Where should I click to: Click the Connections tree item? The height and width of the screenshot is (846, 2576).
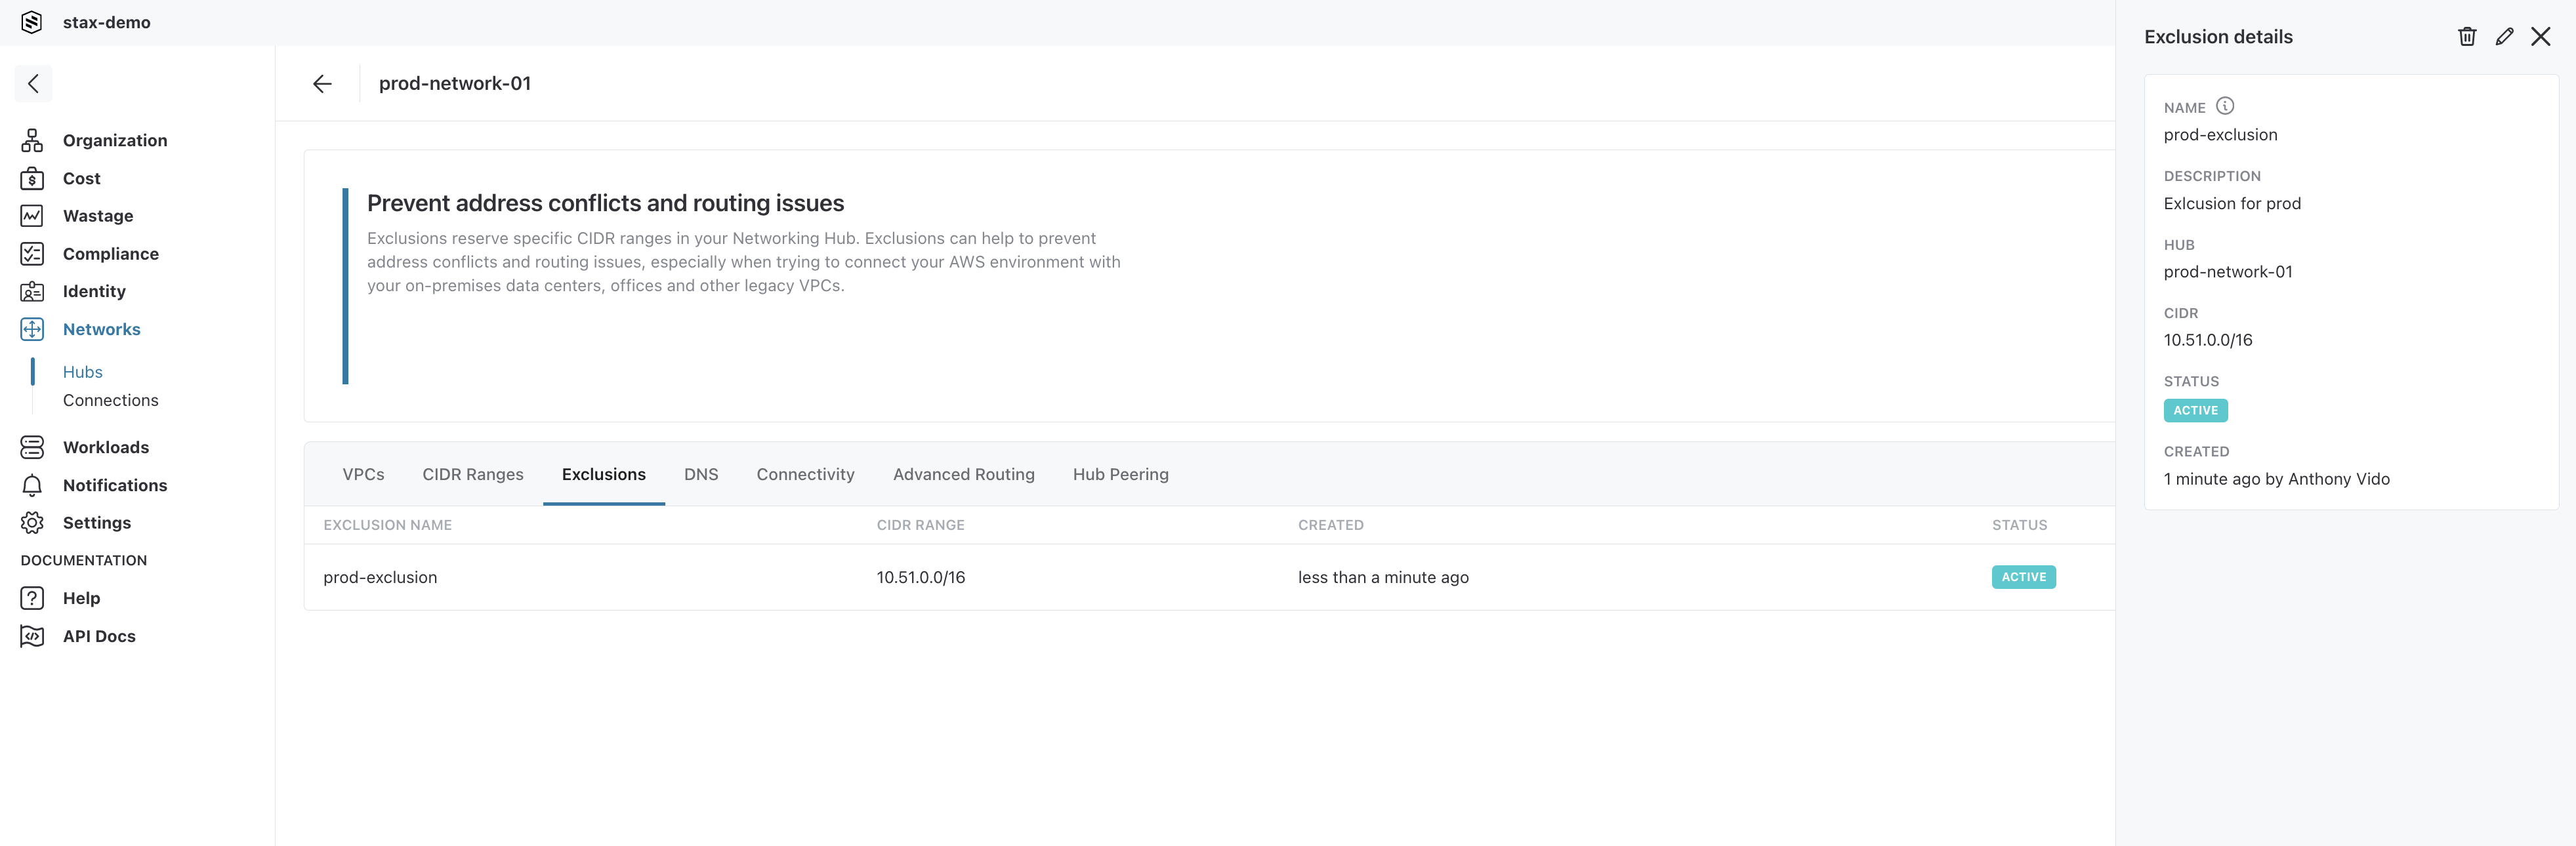click(x=110, y=399)
